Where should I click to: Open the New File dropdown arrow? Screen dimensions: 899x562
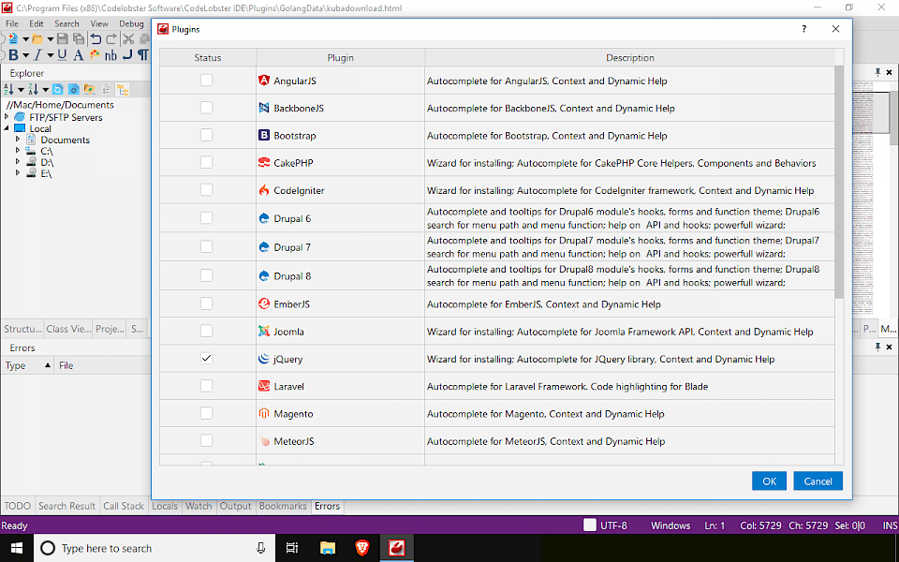[x=25, y=39]
